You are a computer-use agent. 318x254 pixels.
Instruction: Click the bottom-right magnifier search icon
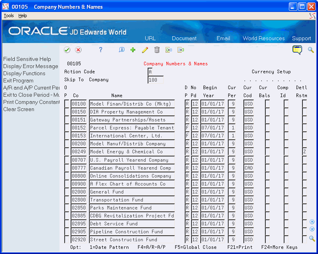312,238
